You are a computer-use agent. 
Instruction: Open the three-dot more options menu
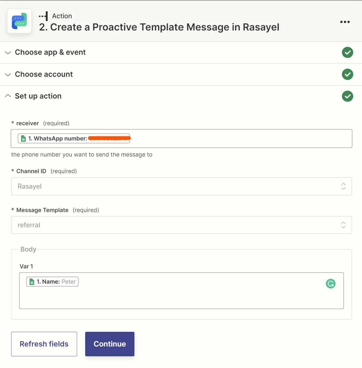pos(345,22)
